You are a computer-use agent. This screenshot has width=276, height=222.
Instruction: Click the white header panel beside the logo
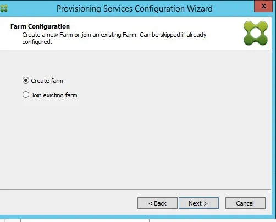click(224, 33)
